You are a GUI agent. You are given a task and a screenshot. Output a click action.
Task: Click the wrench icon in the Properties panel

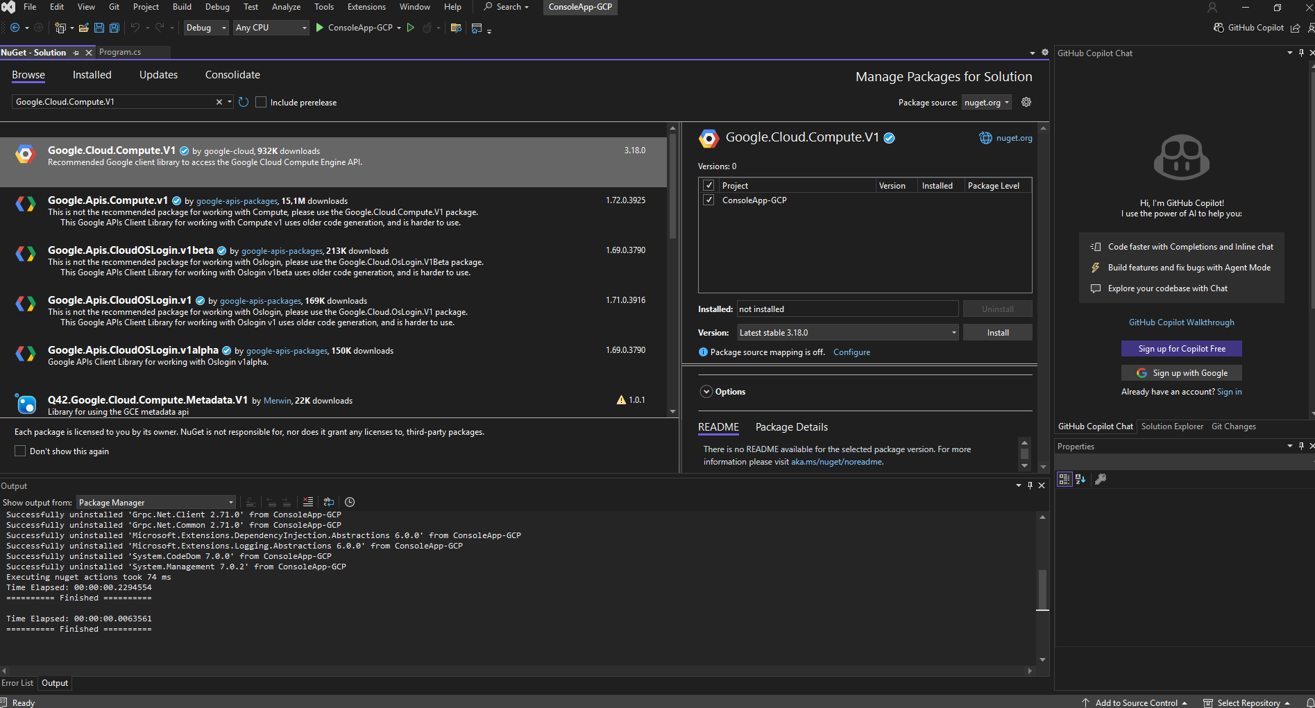tap(1101, 479)
